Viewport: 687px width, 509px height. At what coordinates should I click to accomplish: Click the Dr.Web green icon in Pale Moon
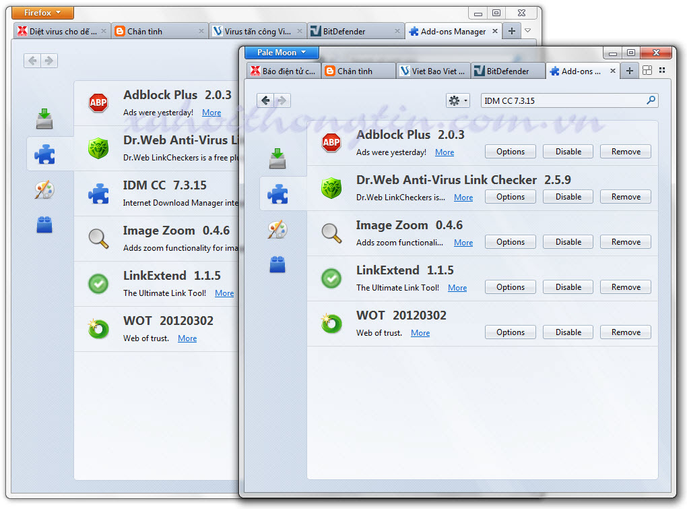(331, 187)
